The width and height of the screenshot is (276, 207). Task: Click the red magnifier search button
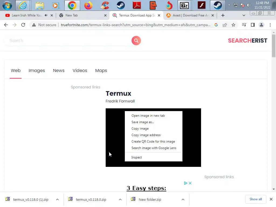pyautogui.click(x=136, y=41)
